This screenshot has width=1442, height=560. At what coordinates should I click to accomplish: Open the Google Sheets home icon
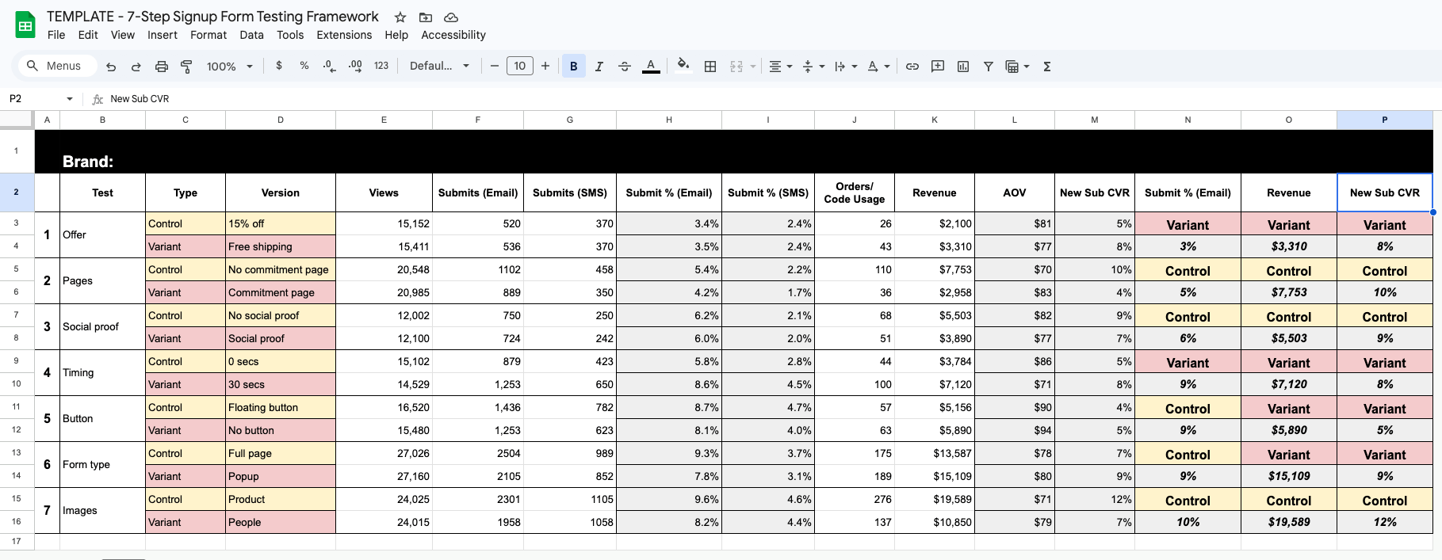[x=25, y=25]
